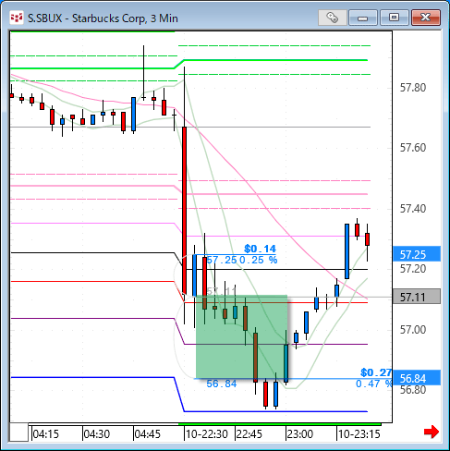Click the chart app icon in title bar

coord(17,18)
